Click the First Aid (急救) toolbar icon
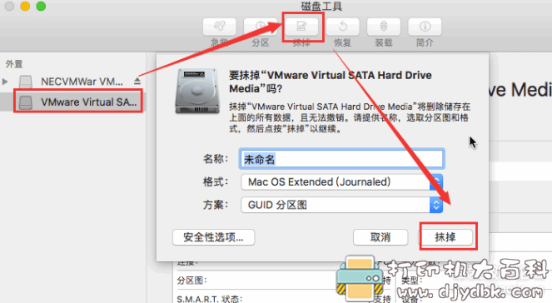The height and width of the screenshot is (303, 552). (220, 27)
